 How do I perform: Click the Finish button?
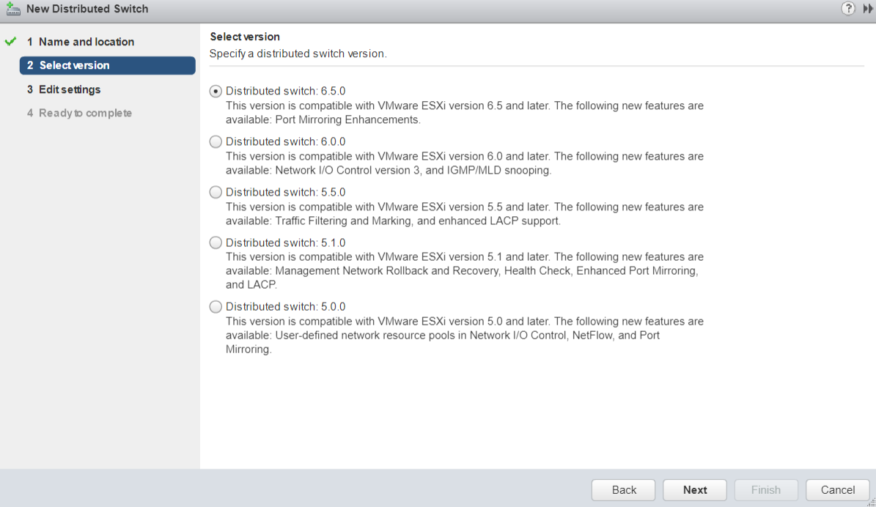765,490
